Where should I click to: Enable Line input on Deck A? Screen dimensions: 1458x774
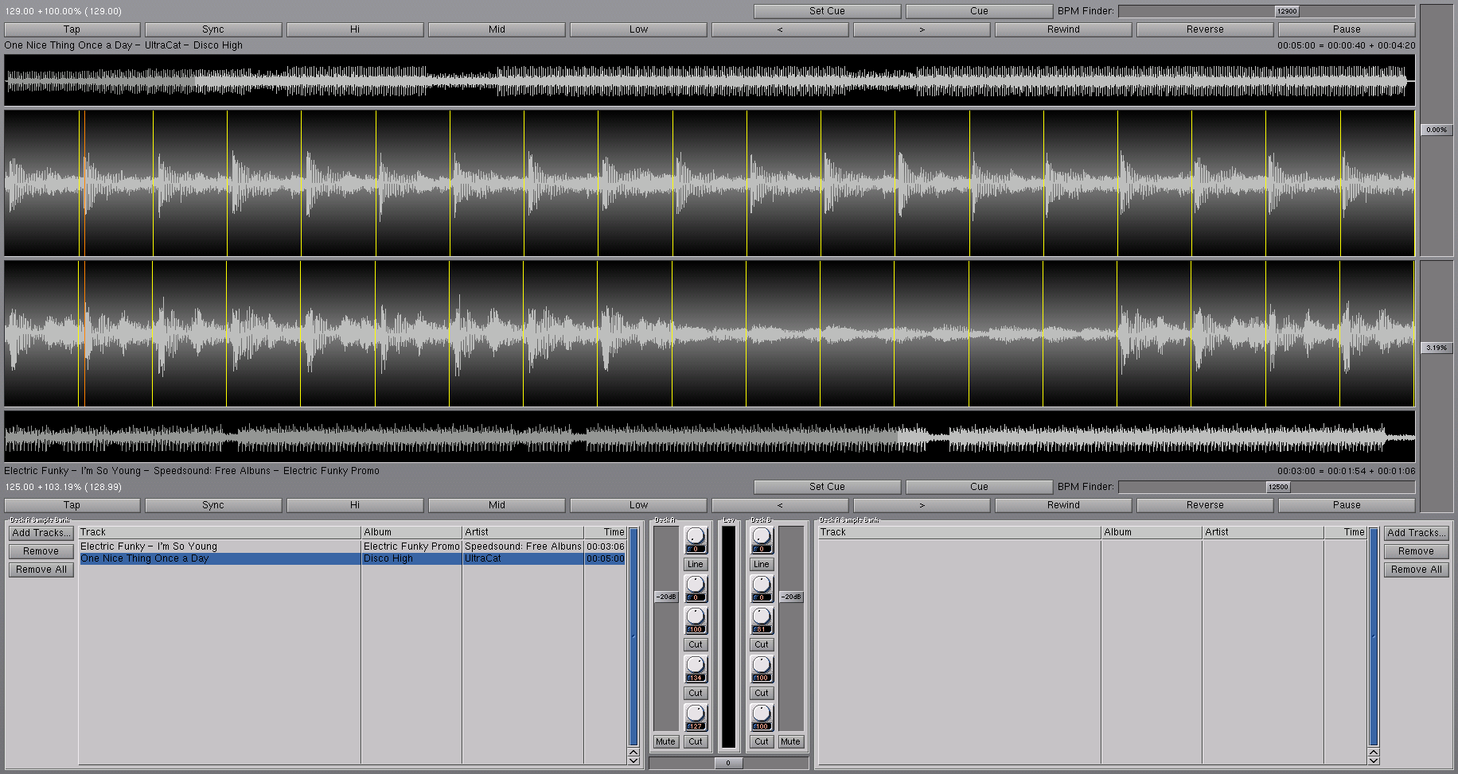696,564
